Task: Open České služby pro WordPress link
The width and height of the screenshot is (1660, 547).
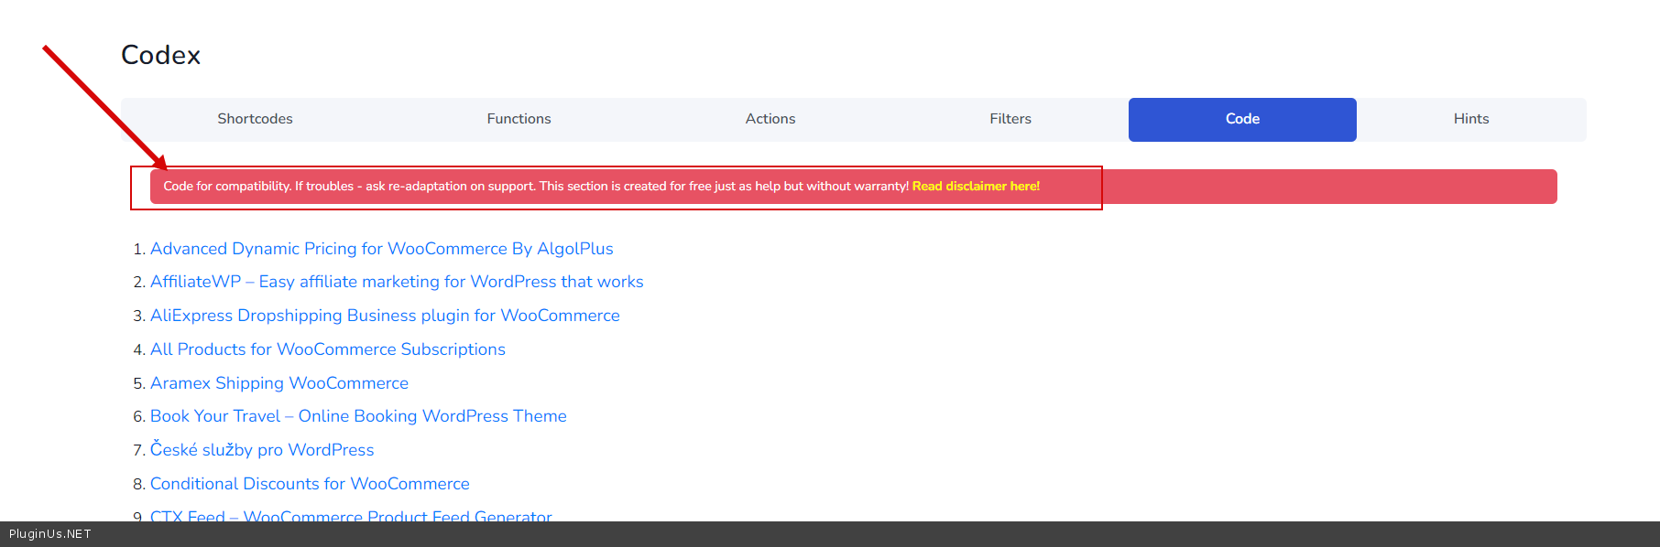Action: click(x=262, y=450)
